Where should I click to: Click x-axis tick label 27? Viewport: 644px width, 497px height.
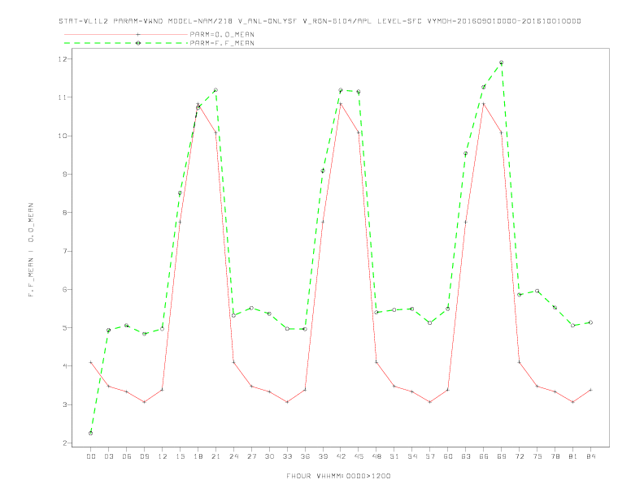coord(251,456)
